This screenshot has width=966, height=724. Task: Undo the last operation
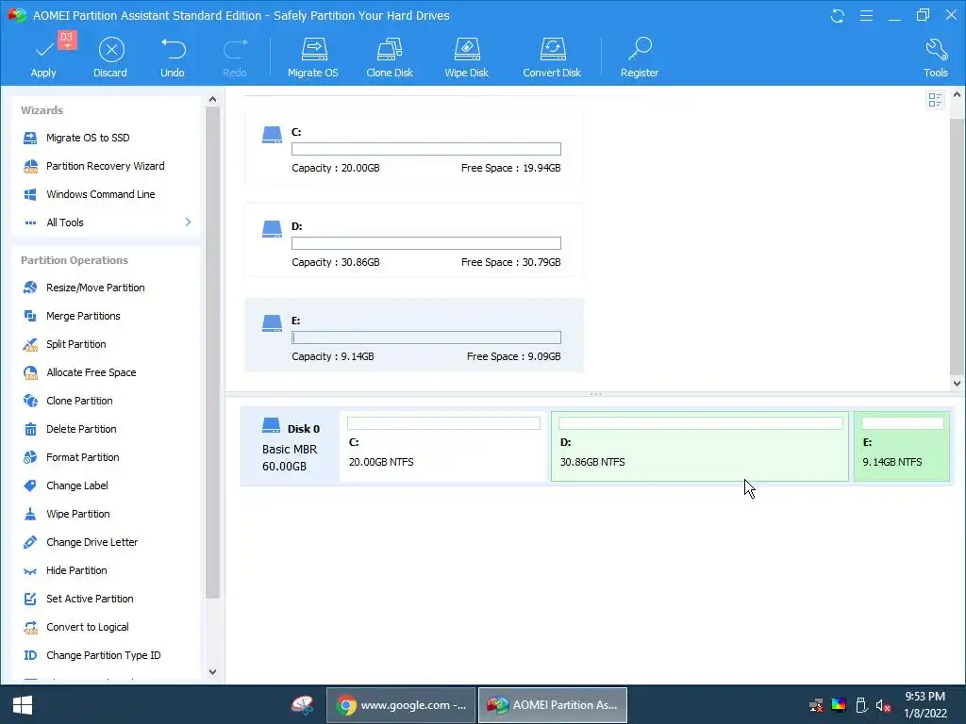tap(173, 57)
